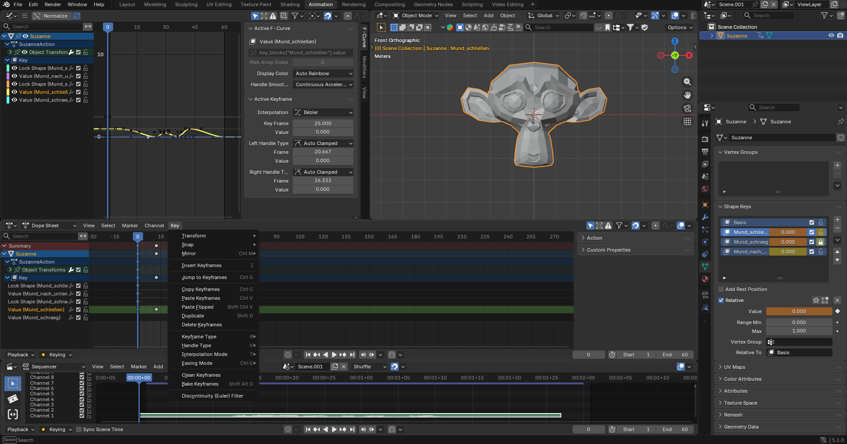Enable the Add Rest Position checkbox
Image resolution: width=847 pixels, height=444 pixels.
(721, 289)
